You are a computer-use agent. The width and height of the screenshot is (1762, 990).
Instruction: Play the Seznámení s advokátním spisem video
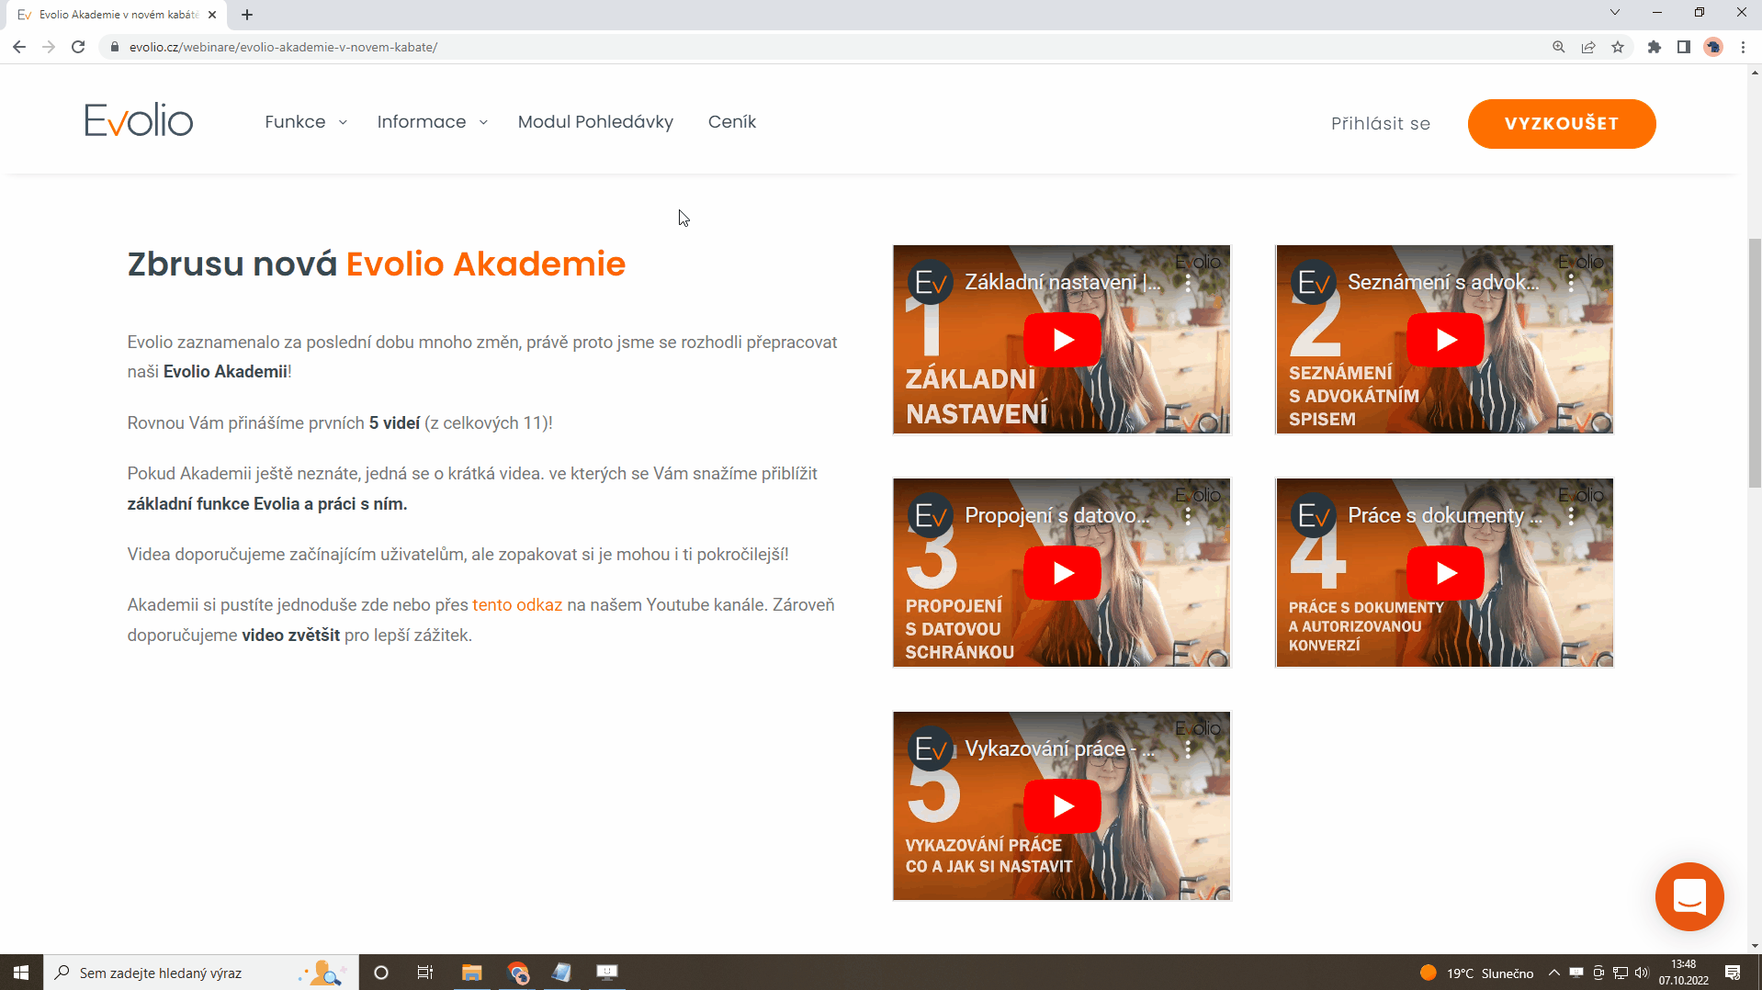1445,340
